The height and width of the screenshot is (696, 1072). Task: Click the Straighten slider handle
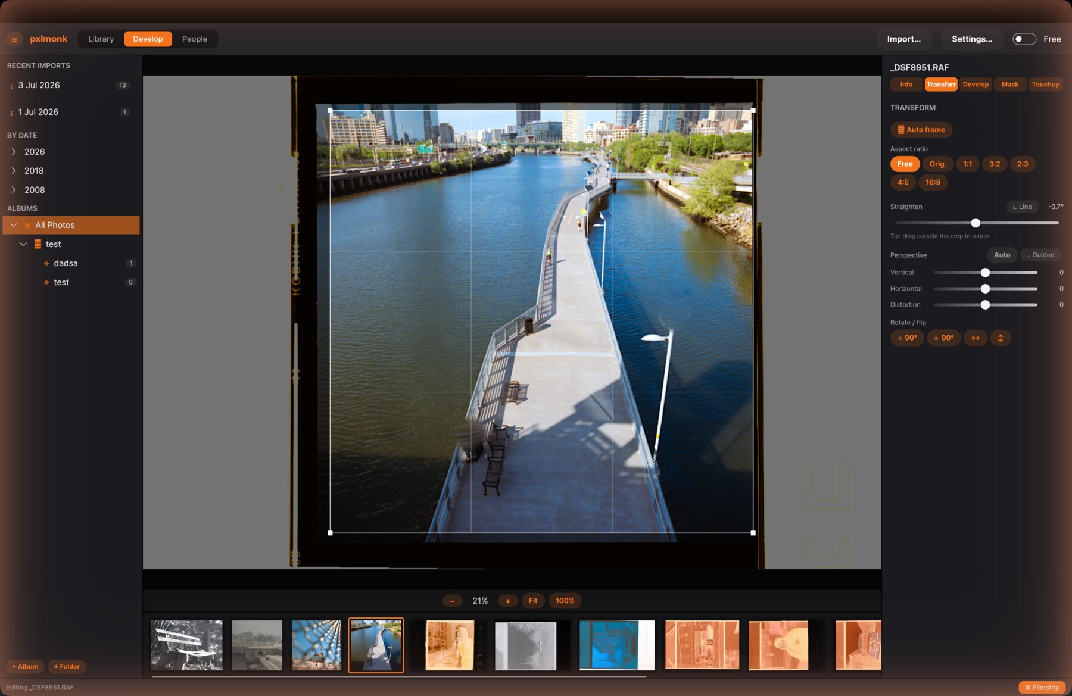point(976,223)
